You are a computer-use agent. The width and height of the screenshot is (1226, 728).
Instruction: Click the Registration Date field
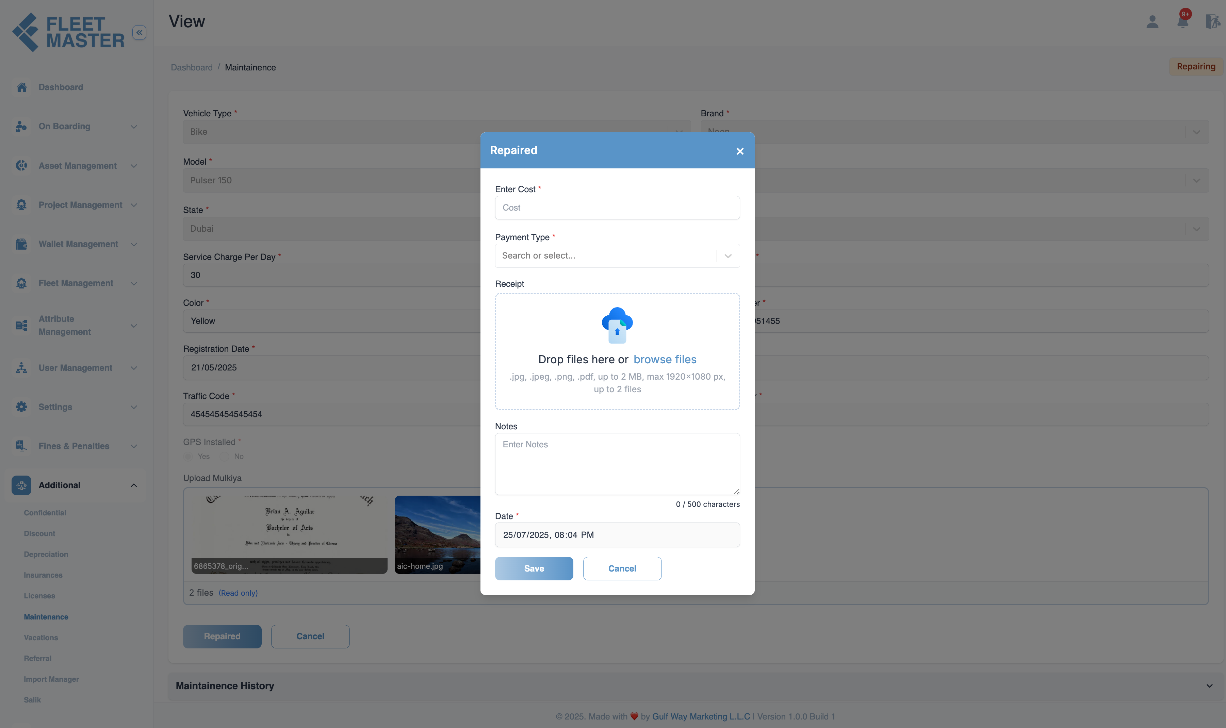(x=332, y=368)
